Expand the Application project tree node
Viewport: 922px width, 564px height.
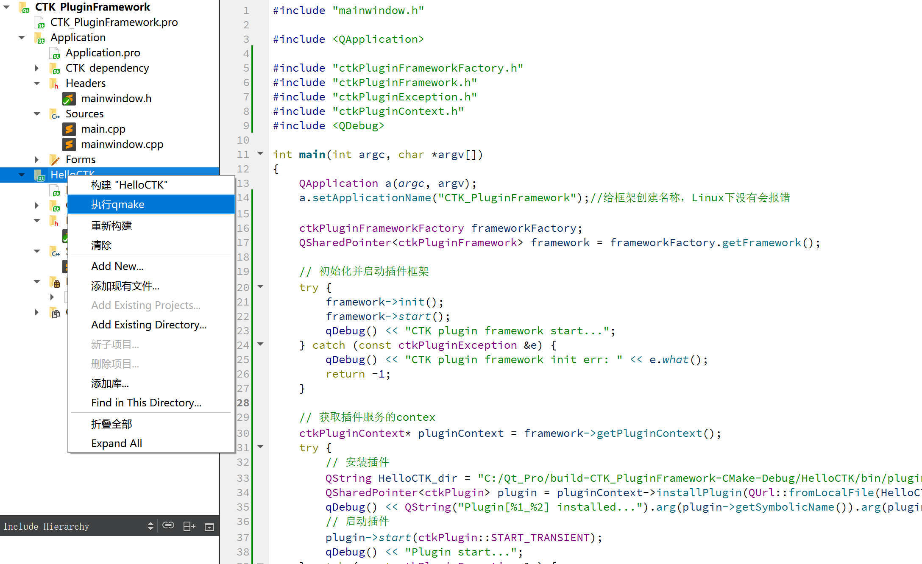20,38
